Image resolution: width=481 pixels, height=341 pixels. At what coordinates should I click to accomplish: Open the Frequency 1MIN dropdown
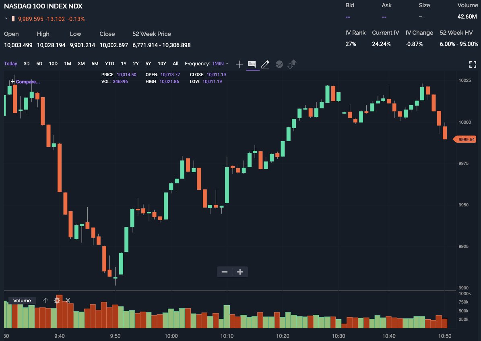220,64
